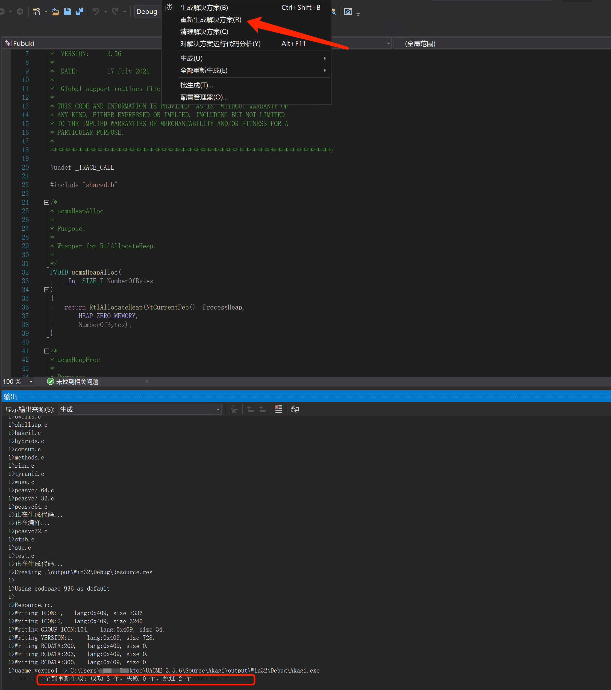Click the 显示输出来源(S) label
This screenshot has width=611, height=690.
(30, 409)
